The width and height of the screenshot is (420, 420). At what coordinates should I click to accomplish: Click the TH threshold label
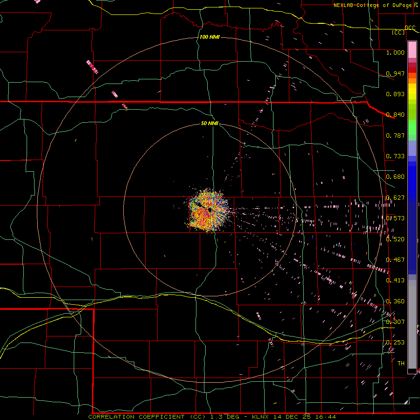401,364
